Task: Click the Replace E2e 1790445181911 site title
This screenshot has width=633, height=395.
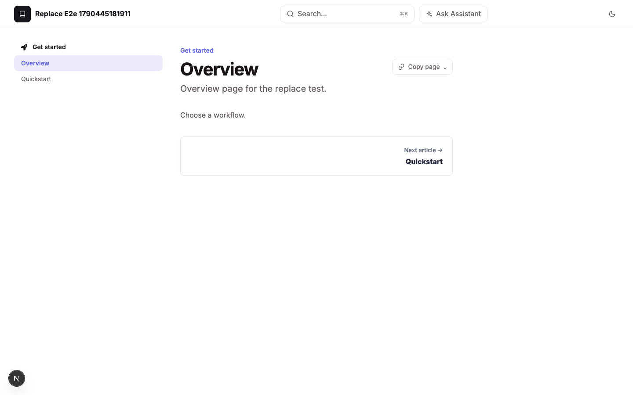Action: [x=83, y=14]
